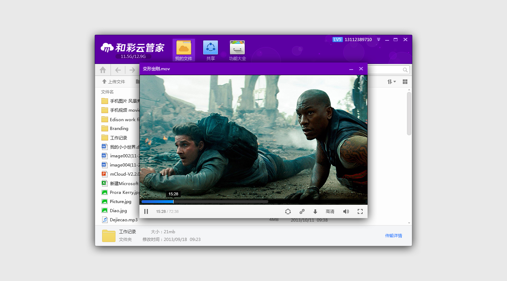Pause the video playback

(x=146, y=211)
